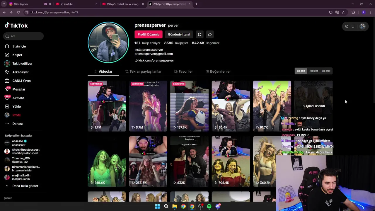Open marjinal.kadin followed account
The image size is (375, 211).
pyautogui.click(x=21, y=177)
